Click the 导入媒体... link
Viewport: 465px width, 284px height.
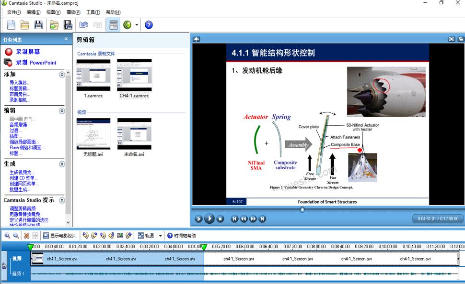[20, 83]
